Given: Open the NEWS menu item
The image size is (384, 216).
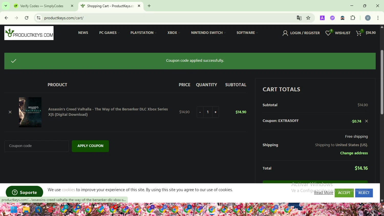Looking at the screenshot, I should (83, 33).
